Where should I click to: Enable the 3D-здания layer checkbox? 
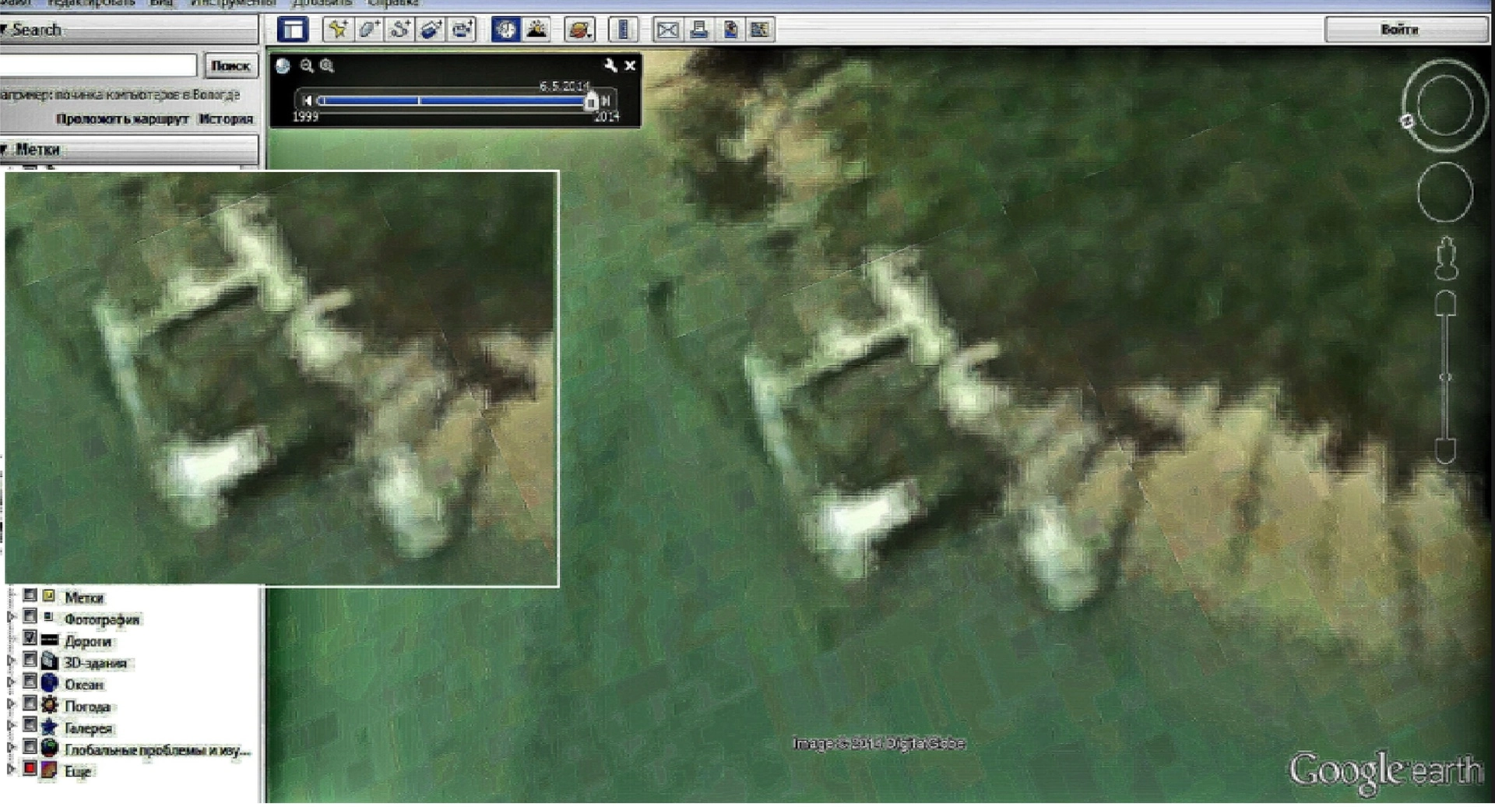click(30, 662)
